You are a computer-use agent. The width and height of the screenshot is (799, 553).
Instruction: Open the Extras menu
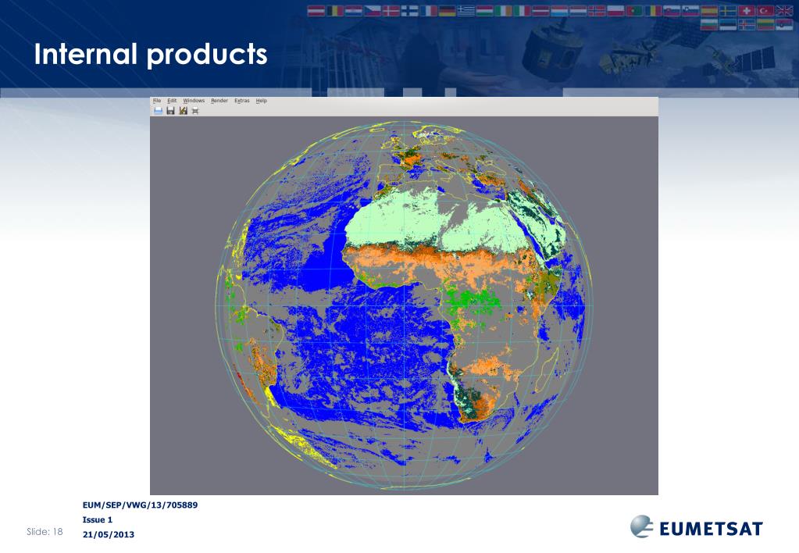(x=242, y=101)
